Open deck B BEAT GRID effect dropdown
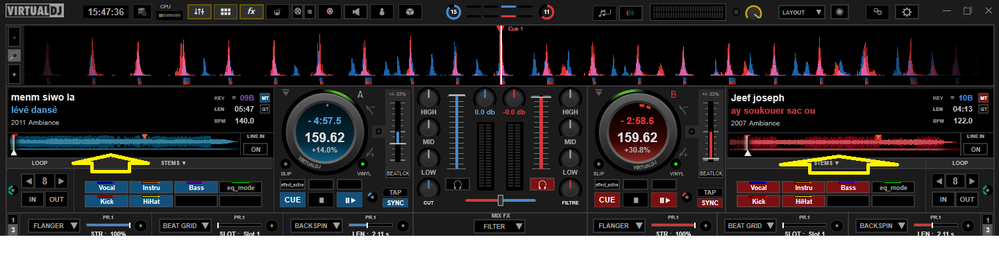Viewport: 999px width, 260px height. click(x=750, y=225)
